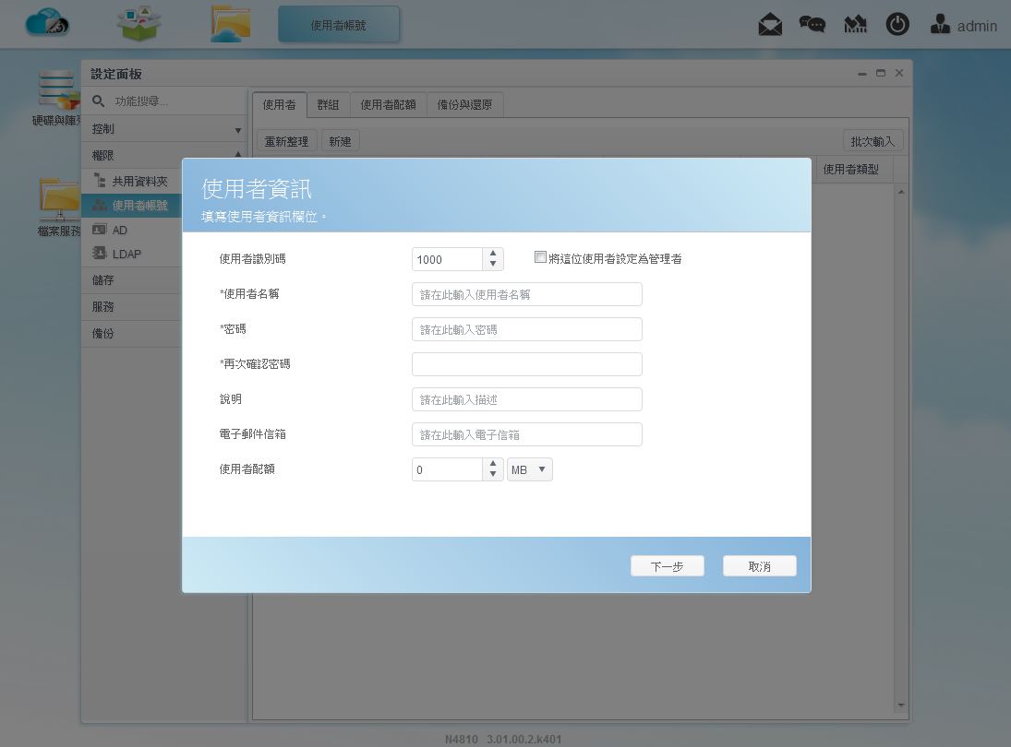Increase 使用者識別碼 with the up arrow

[x=493, y=254]
